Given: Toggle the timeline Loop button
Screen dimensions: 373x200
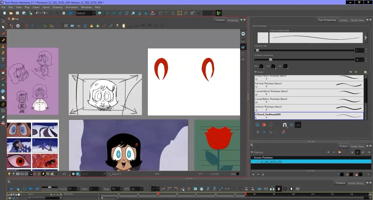Looking at the screenshot, I should tap(25, 189).
